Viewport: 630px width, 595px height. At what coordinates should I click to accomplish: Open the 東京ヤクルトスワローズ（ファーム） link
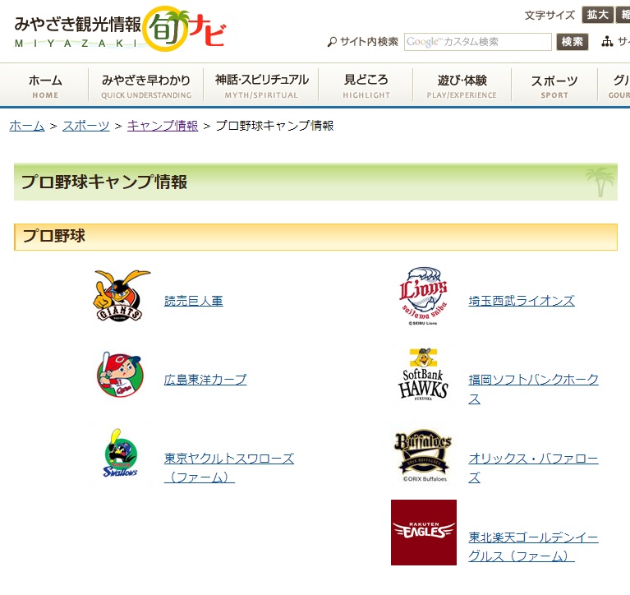[x=229, y=468]
